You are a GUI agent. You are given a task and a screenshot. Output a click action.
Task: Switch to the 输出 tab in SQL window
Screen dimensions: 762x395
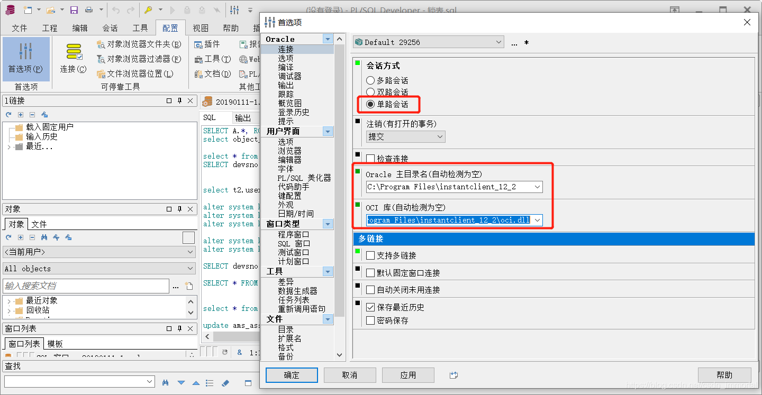(243, 117)
